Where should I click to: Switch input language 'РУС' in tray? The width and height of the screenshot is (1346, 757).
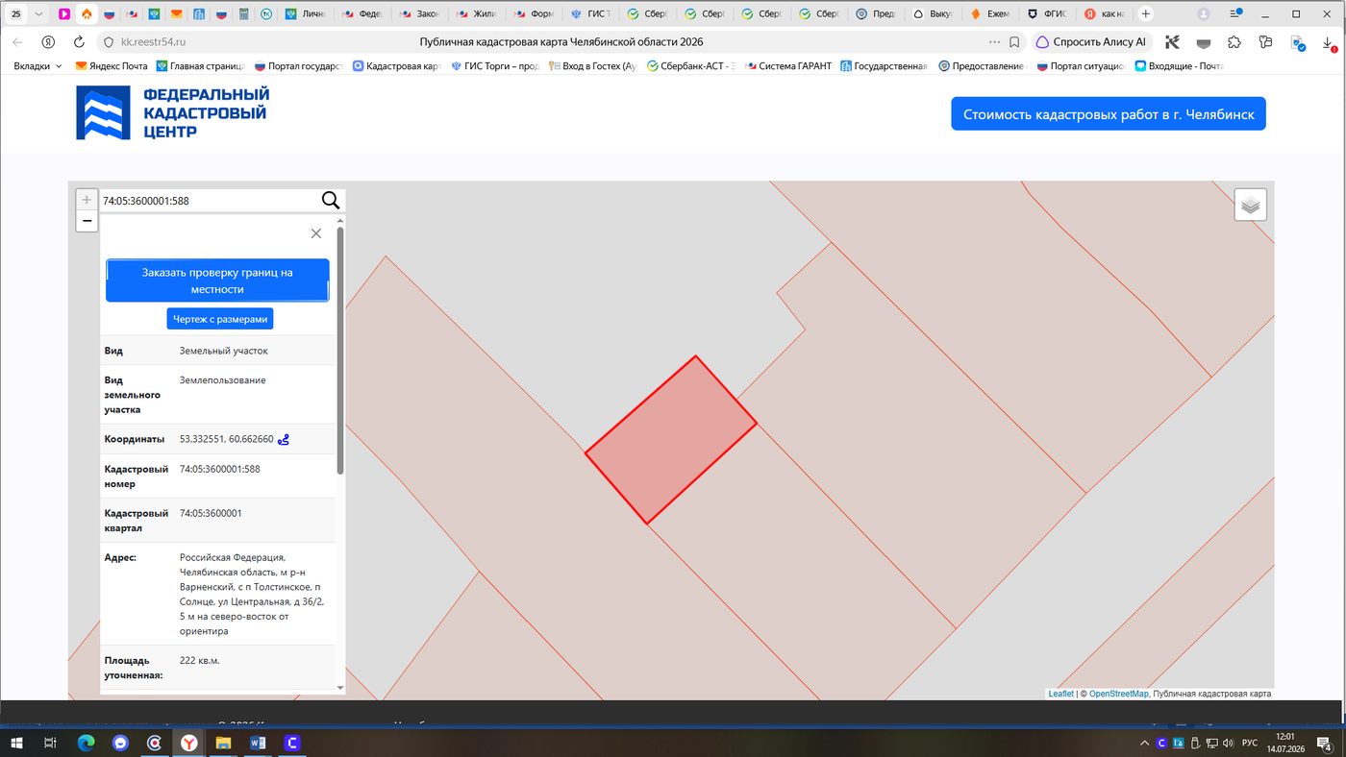point(1250,743)
